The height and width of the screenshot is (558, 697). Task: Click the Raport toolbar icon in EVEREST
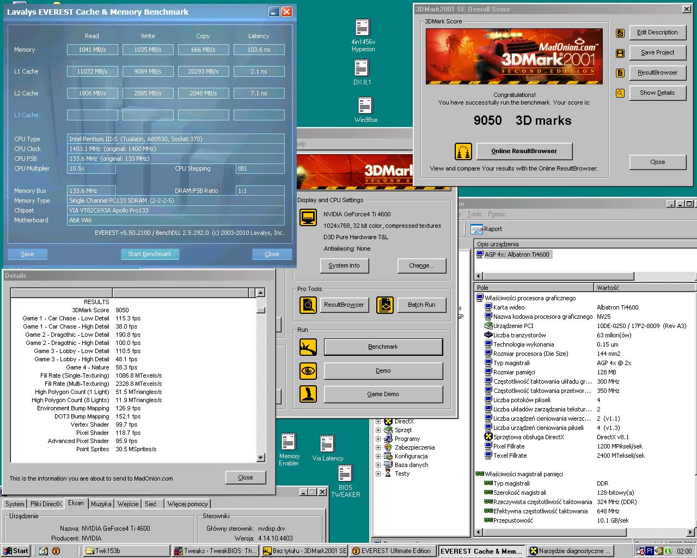477,229
